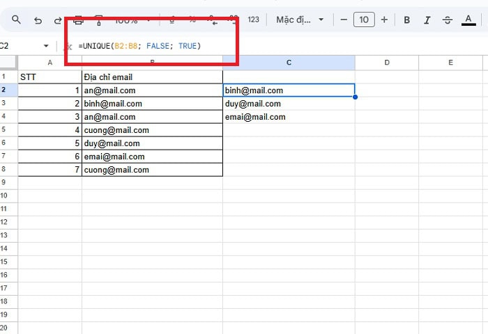Click the STT header cell
The height and width of the screenshot is (334, 488).
click(x=49, y=77)
